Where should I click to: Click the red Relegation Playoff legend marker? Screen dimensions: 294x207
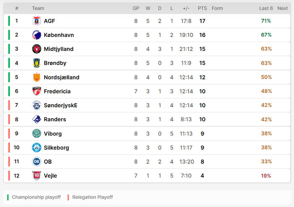tap(68, 197)
